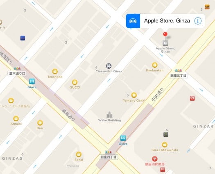Open info for Apple Store, Ginza callout

198,21
